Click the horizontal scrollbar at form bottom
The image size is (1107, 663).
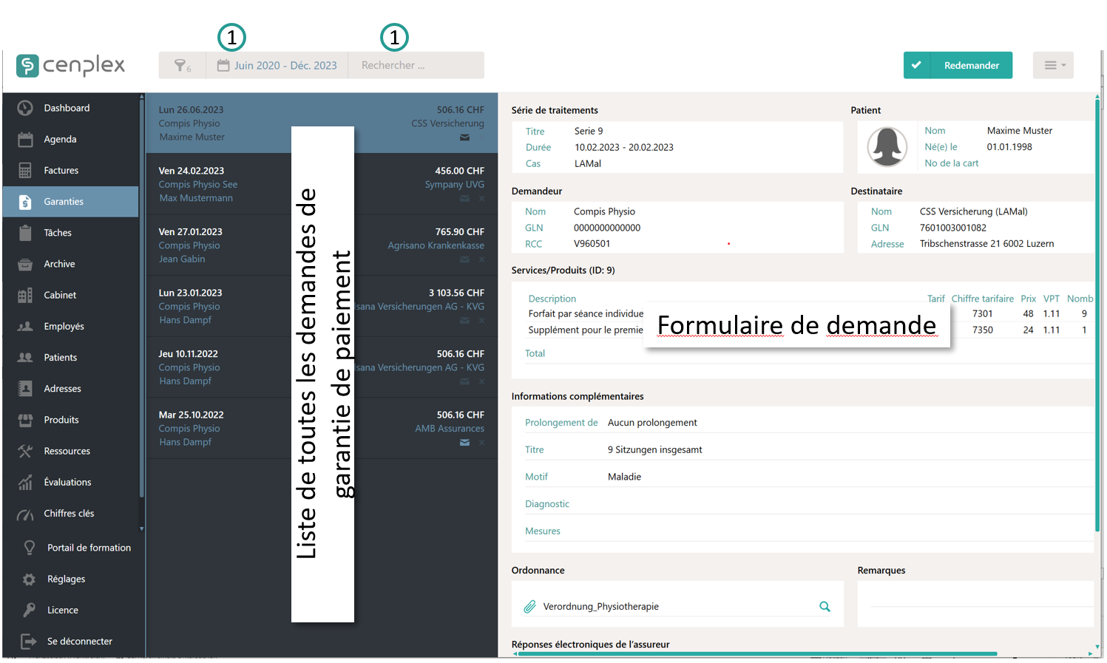pyautogui.click(x=754, y=654)
